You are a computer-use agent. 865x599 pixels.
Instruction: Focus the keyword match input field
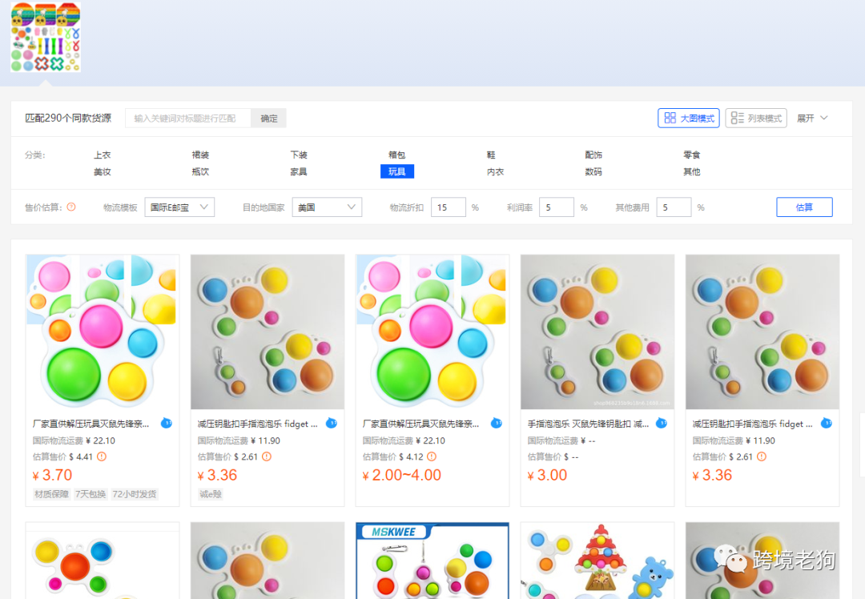click(188, 118)
